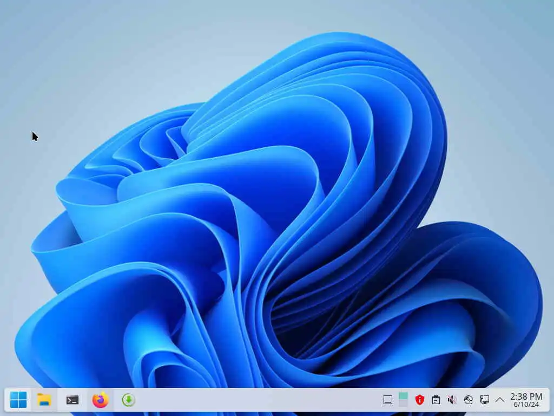This screenshot has height=416, width=554.
Task: Open the clipboard tray icon
Action: (x=436, y=400)
